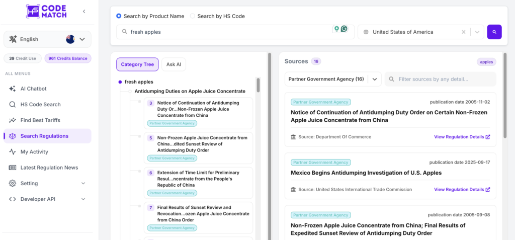Click the Find Best Tariffs chart icon

[x=12, y=120]
